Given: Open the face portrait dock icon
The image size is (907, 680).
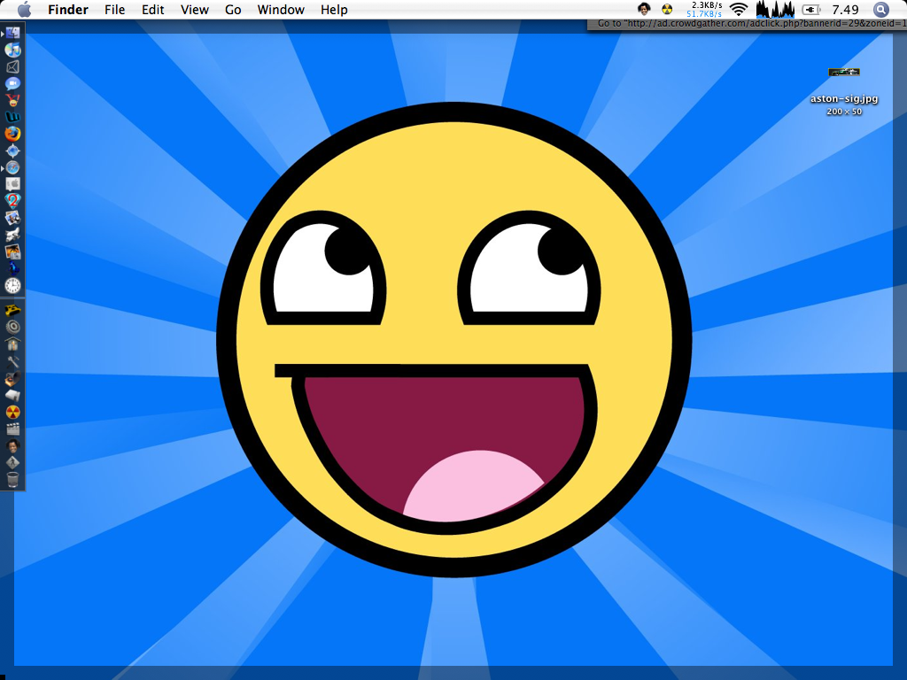Looking at the screenshot, I should pyautogui.click(x=12, y=446).
